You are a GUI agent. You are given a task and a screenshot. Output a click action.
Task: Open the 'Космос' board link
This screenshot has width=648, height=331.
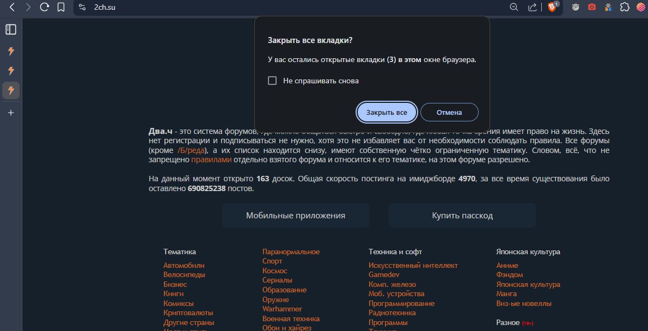[275, 271]
